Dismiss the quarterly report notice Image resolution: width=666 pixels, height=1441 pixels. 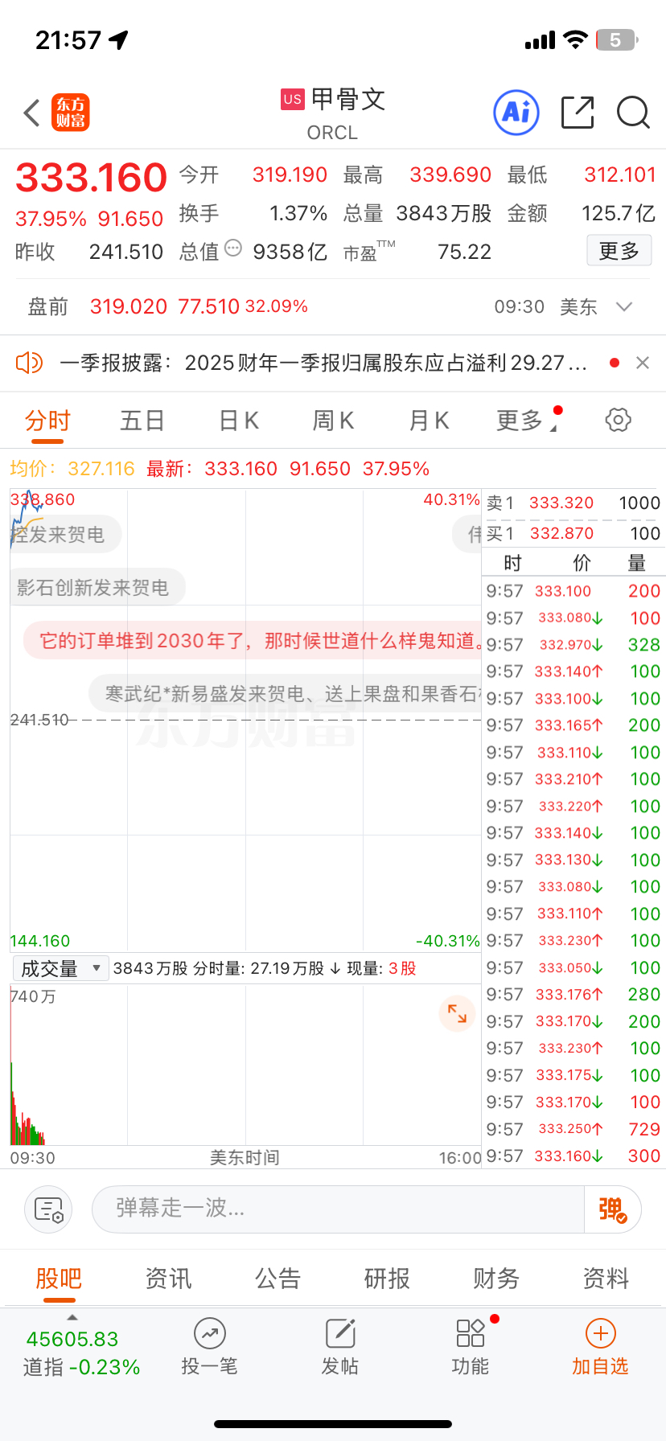pos(643,363)
